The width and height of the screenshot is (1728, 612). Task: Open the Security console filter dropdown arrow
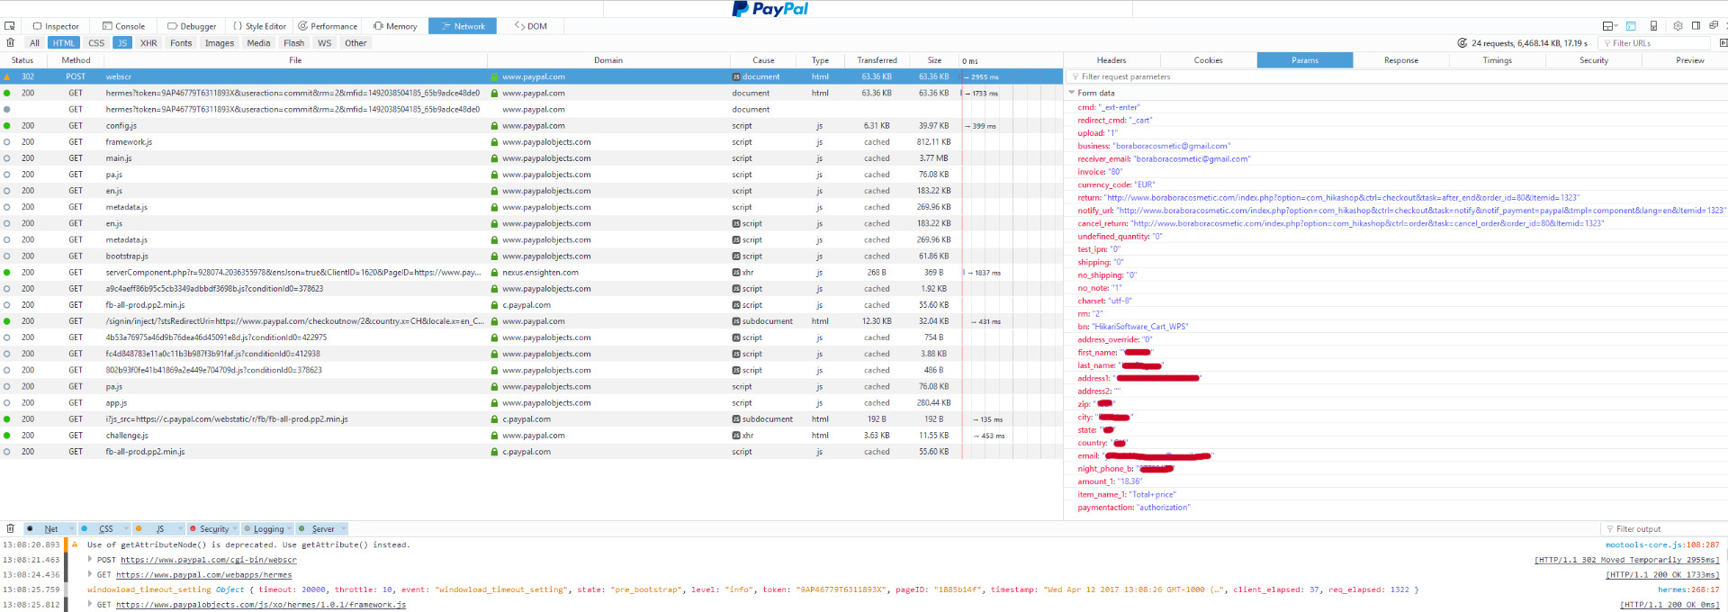pyautogui.click(x=236, y=529)
